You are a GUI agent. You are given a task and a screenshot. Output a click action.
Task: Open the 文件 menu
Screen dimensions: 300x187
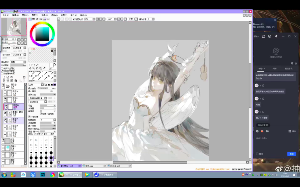(x=6, y=15)
